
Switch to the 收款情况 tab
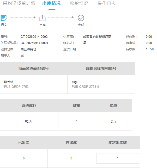tap(79, 3)
